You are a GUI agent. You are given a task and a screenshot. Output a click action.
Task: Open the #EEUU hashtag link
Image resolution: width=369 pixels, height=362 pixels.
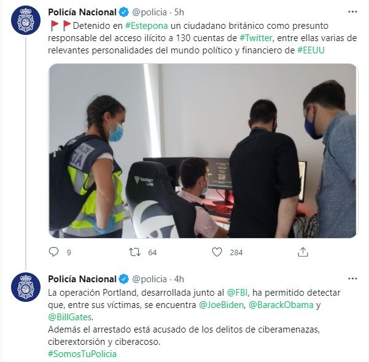click(311, 50)
